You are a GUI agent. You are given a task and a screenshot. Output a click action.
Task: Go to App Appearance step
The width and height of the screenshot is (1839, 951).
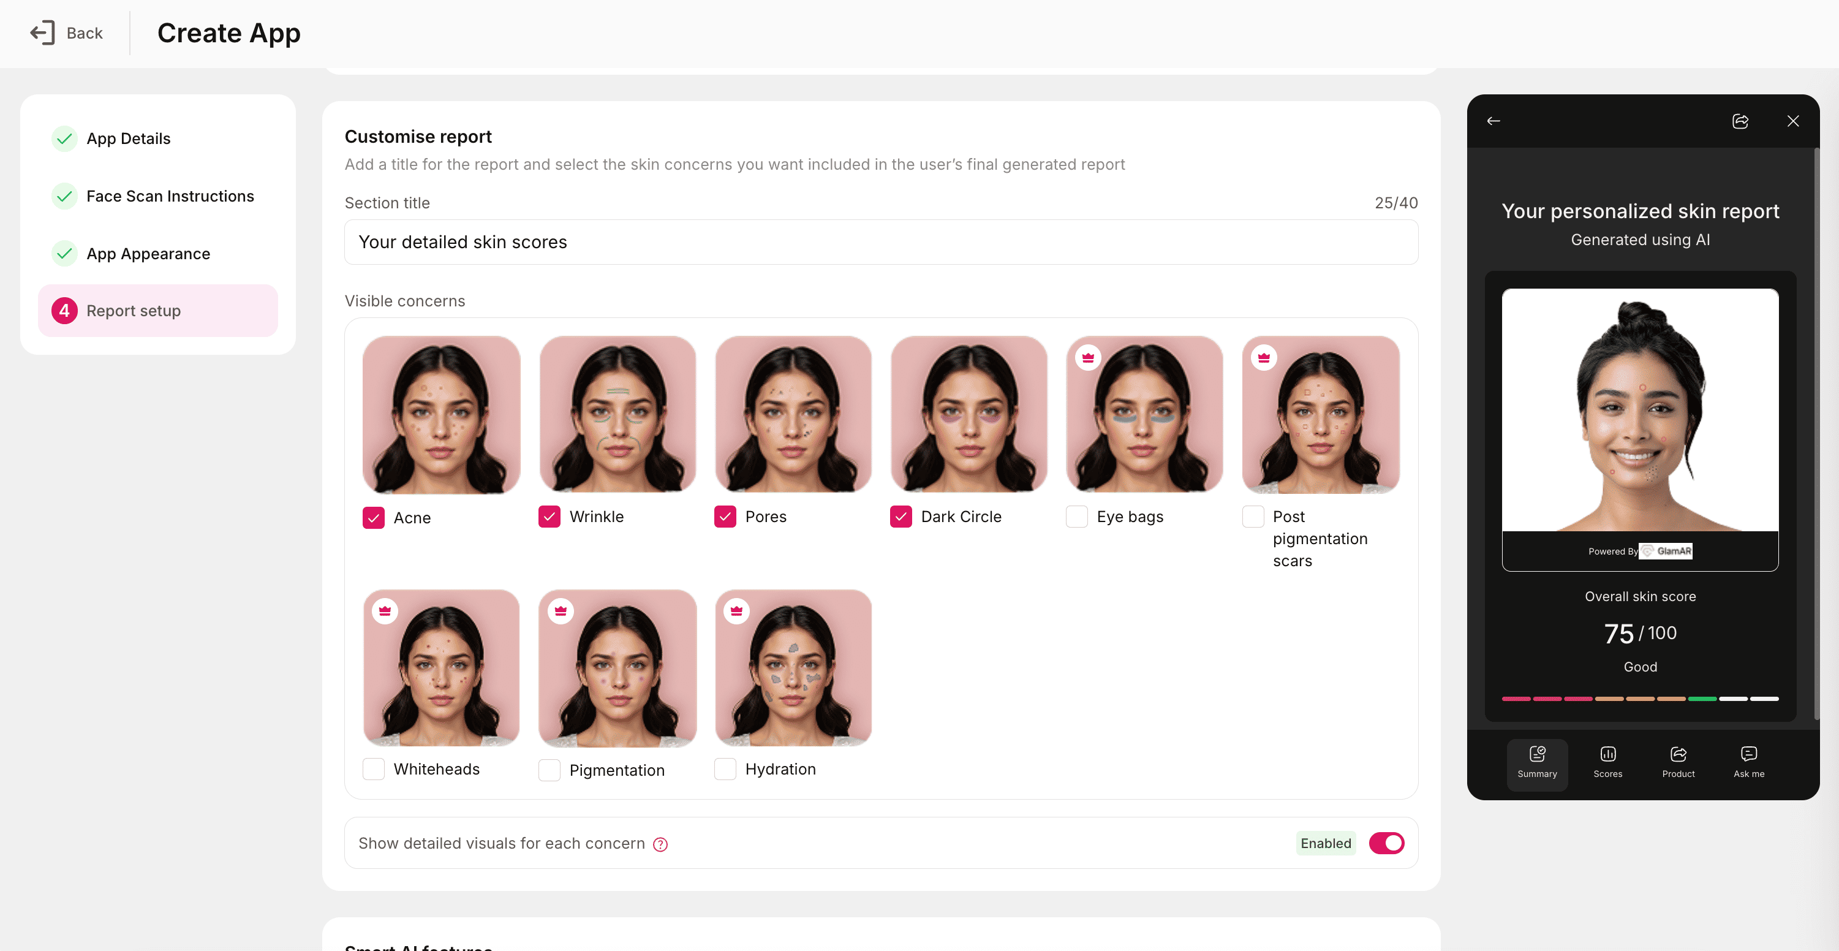(148, 254)
